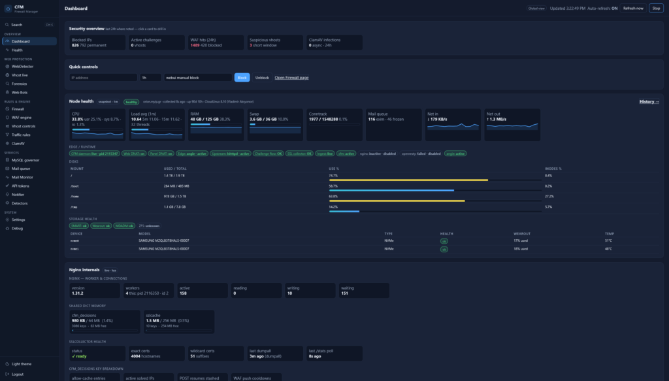Click the Mail queue 116 exim card
Image resolution: width=669 pixels, height=381 pixels.
(394, 125)
